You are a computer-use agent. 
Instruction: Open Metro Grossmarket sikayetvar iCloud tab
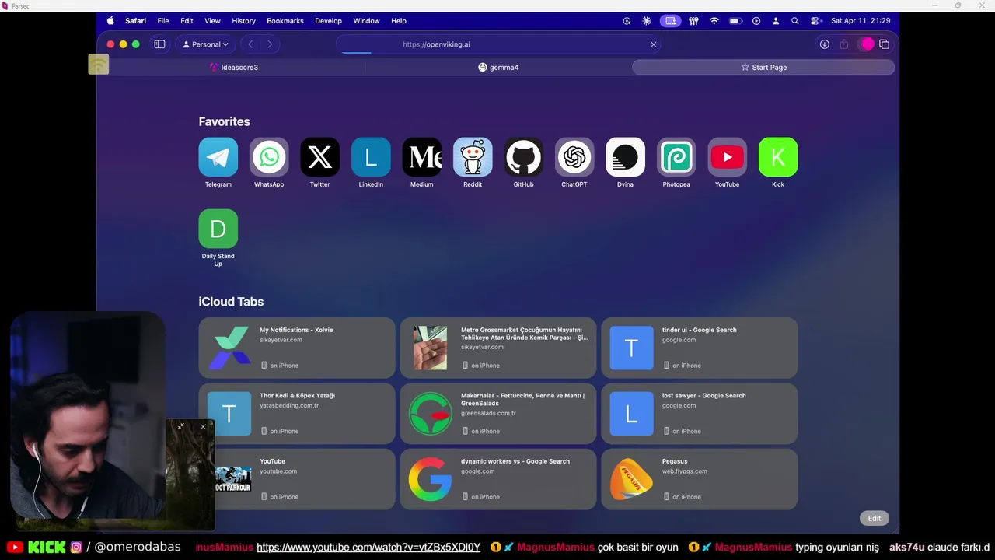click(x=498, y=348)
